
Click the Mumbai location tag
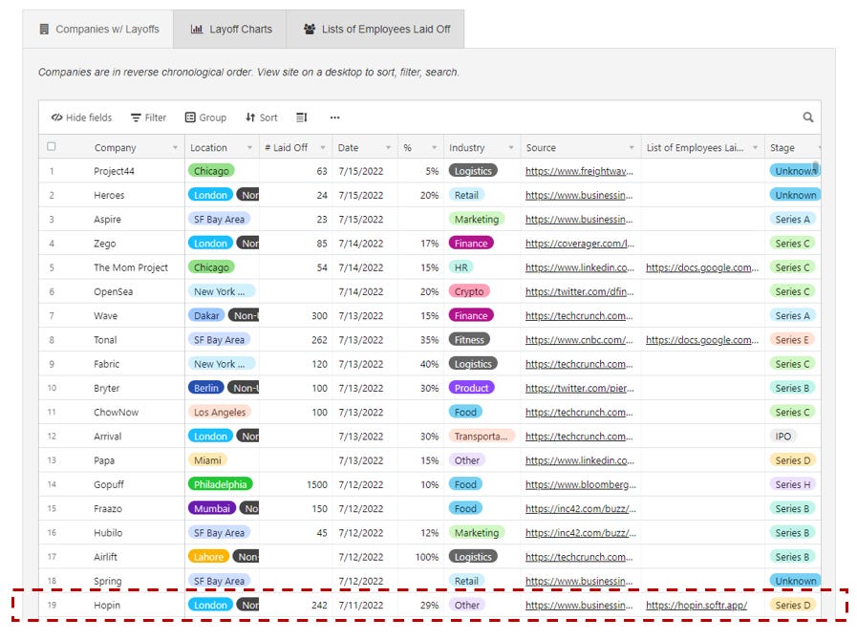(x=212, y=508)
